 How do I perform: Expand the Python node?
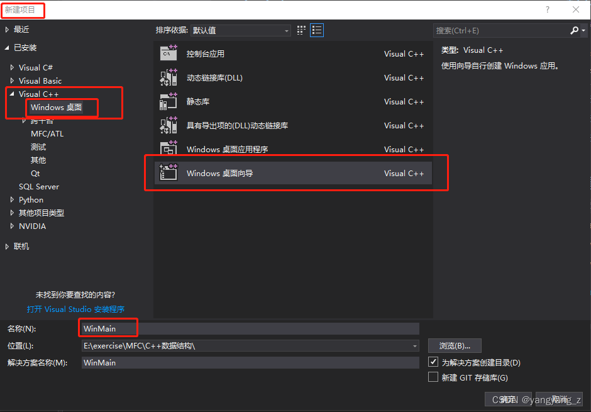[x=12, y=200]
